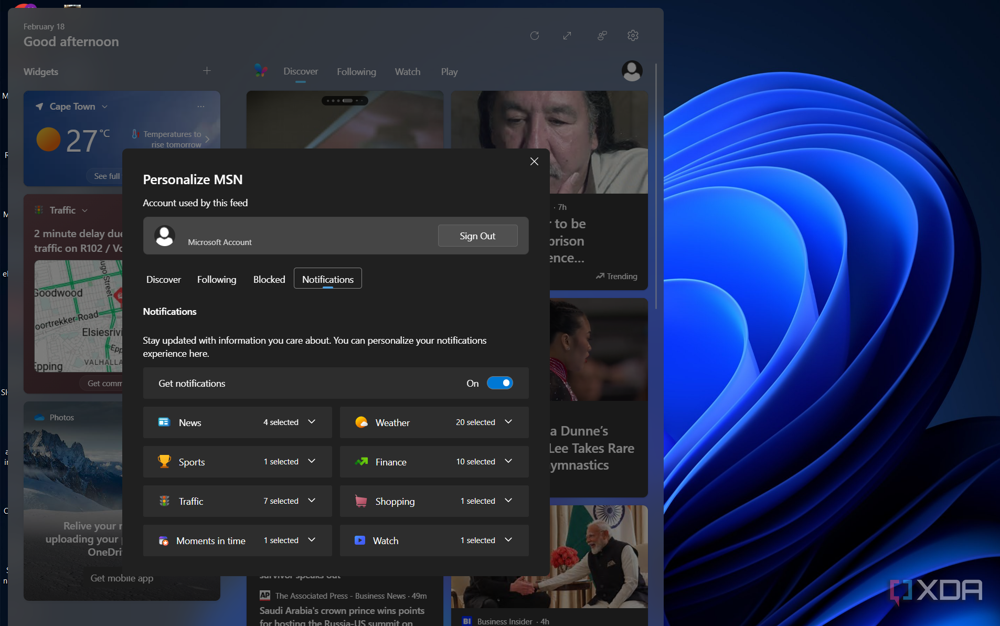
Task: Click the feed vertical scrollbar
Action: coord(656,186)
